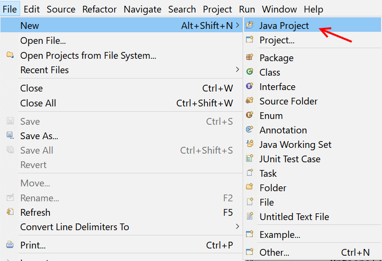Click the Annotation @ icon
This screenshot has height=261, width=382.
[249, 129]
